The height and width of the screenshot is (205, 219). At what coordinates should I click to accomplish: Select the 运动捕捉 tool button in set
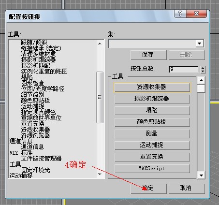tap(152, 146)
